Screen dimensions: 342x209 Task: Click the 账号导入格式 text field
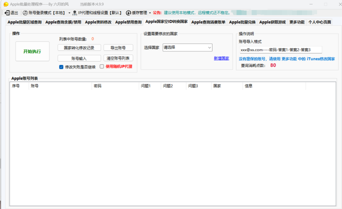(x=281, y=50)
